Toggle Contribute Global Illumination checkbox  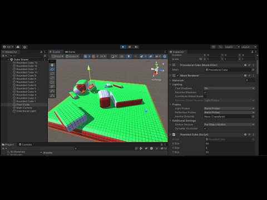click(x=205, y=96)
